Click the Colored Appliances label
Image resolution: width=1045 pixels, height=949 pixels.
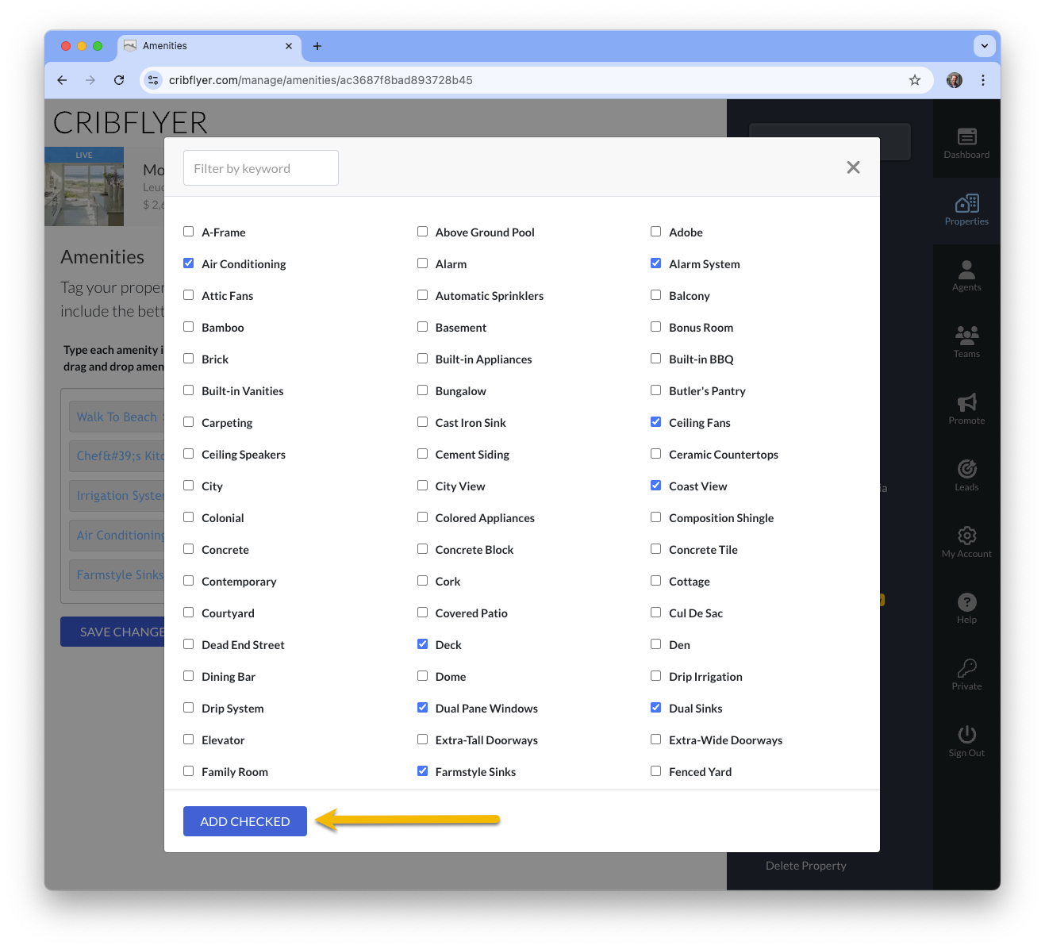click(x=485, y=518)
